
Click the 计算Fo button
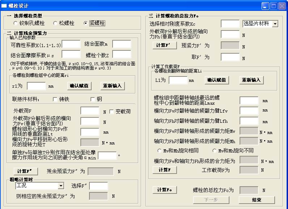point(165,190)
